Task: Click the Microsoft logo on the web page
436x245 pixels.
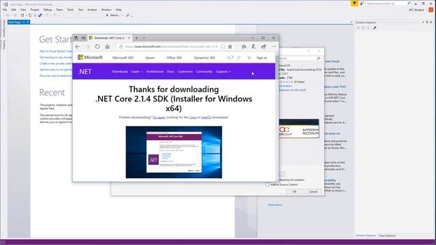Action: pyautogui.click(x=90, y=57)
